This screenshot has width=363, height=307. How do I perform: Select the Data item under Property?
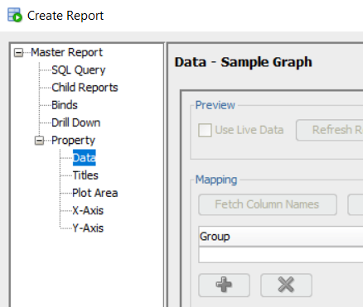point(85,158)
